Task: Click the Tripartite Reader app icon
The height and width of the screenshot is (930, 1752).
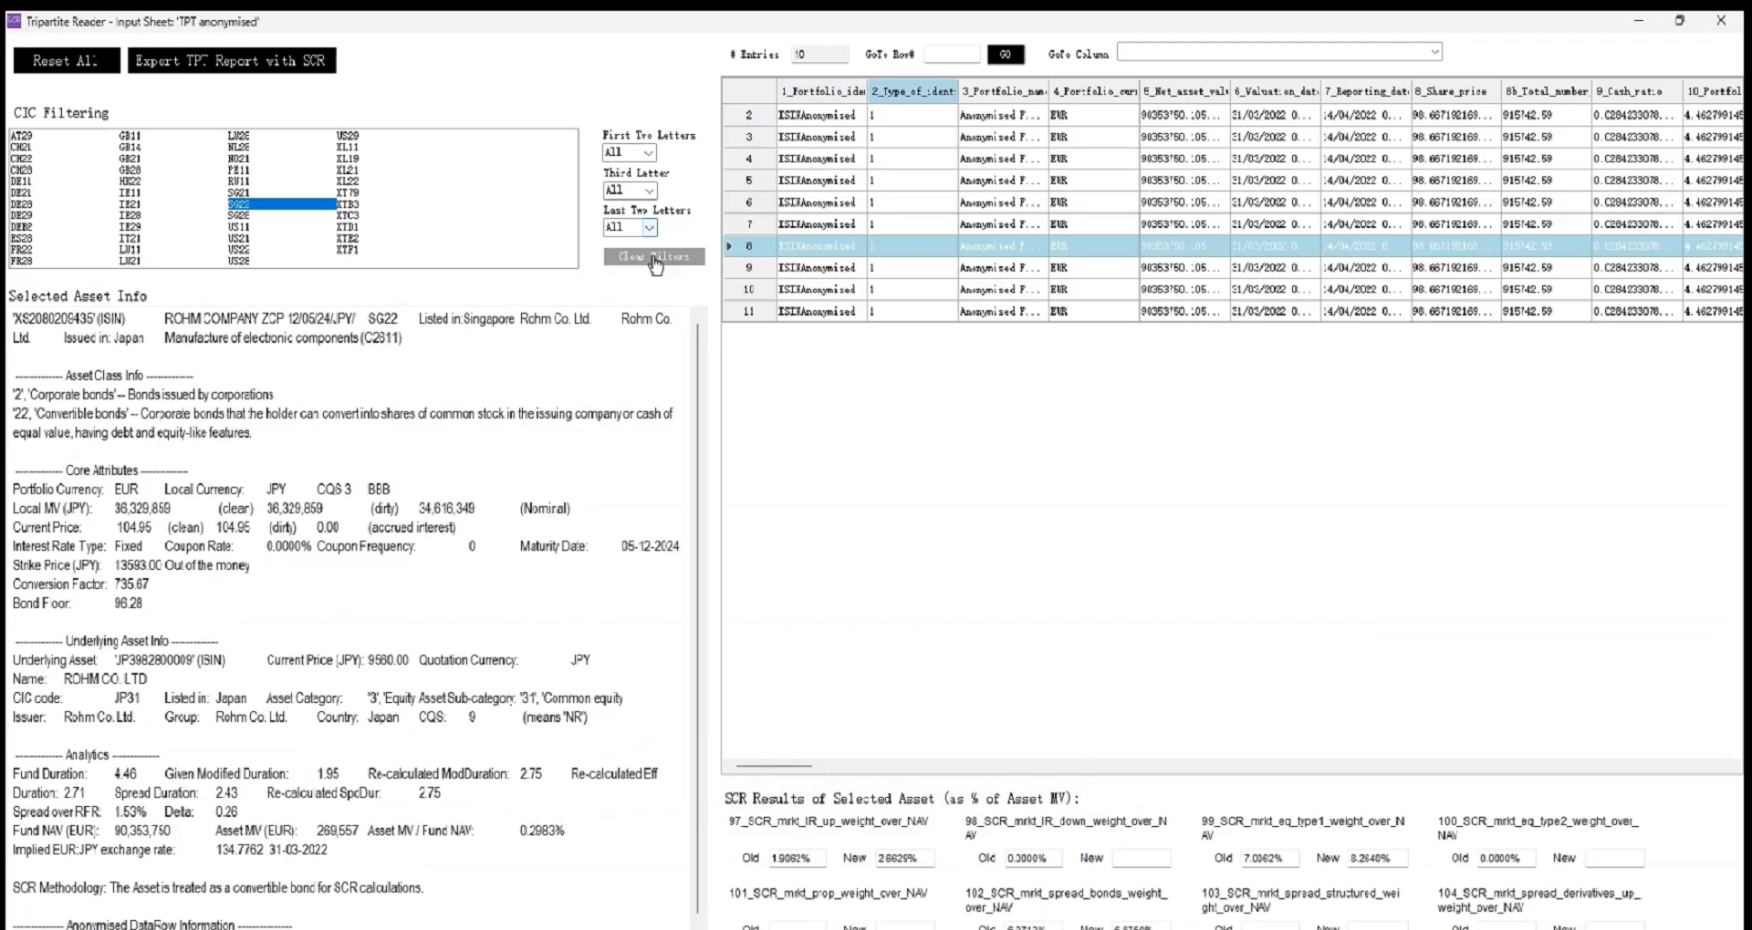Action: tap(14, 21)
